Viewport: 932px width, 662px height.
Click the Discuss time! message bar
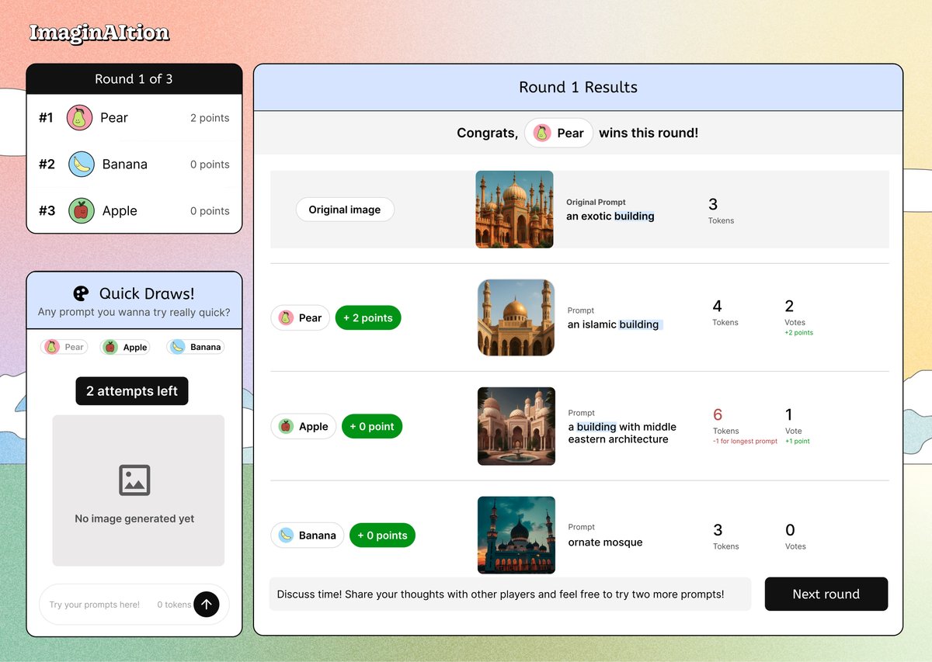coord(510,594)
